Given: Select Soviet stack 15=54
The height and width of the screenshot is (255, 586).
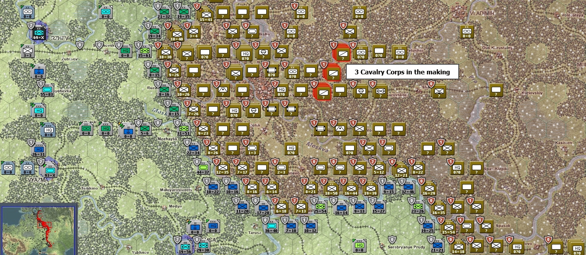Looking at the screenshot, I should [x=448, y=227].
